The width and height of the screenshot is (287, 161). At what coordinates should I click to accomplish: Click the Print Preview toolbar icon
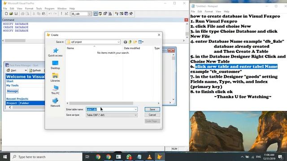pos(27,14)
